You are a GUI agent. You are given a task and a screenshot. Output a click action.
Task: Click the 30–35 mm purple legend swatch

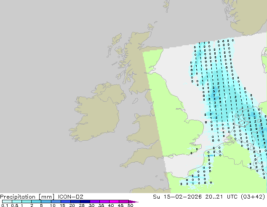click(x=95, y=202)
